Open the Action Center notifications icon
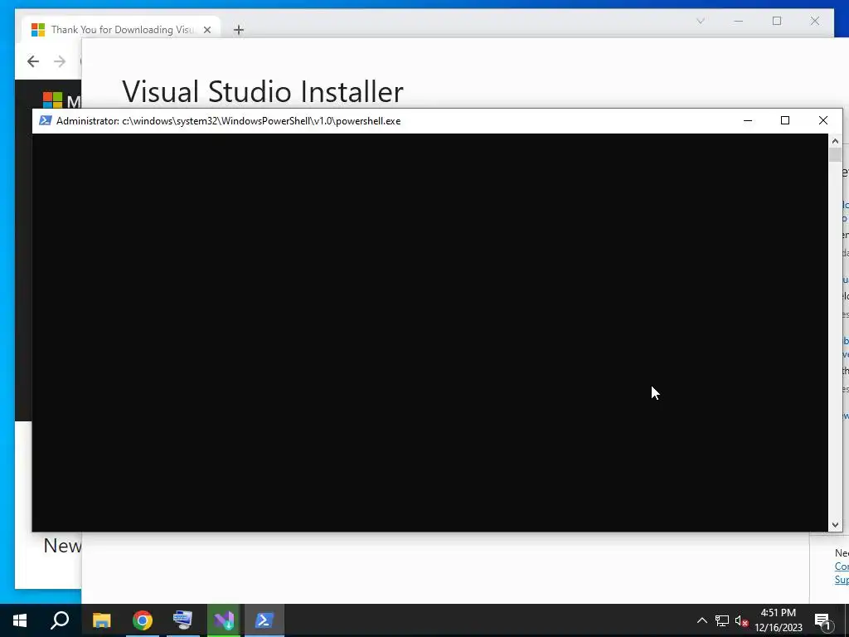849x637 pixels. pos(823,620)
